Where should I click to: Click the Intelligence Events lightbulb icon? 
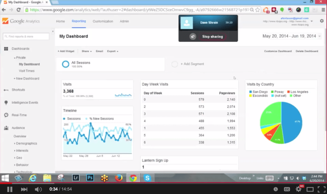pos(6,102)
